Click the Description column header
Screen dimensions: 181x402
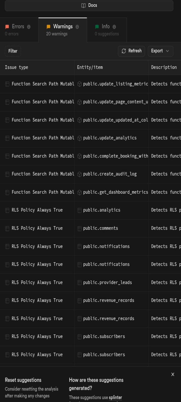tap(165, 67)
